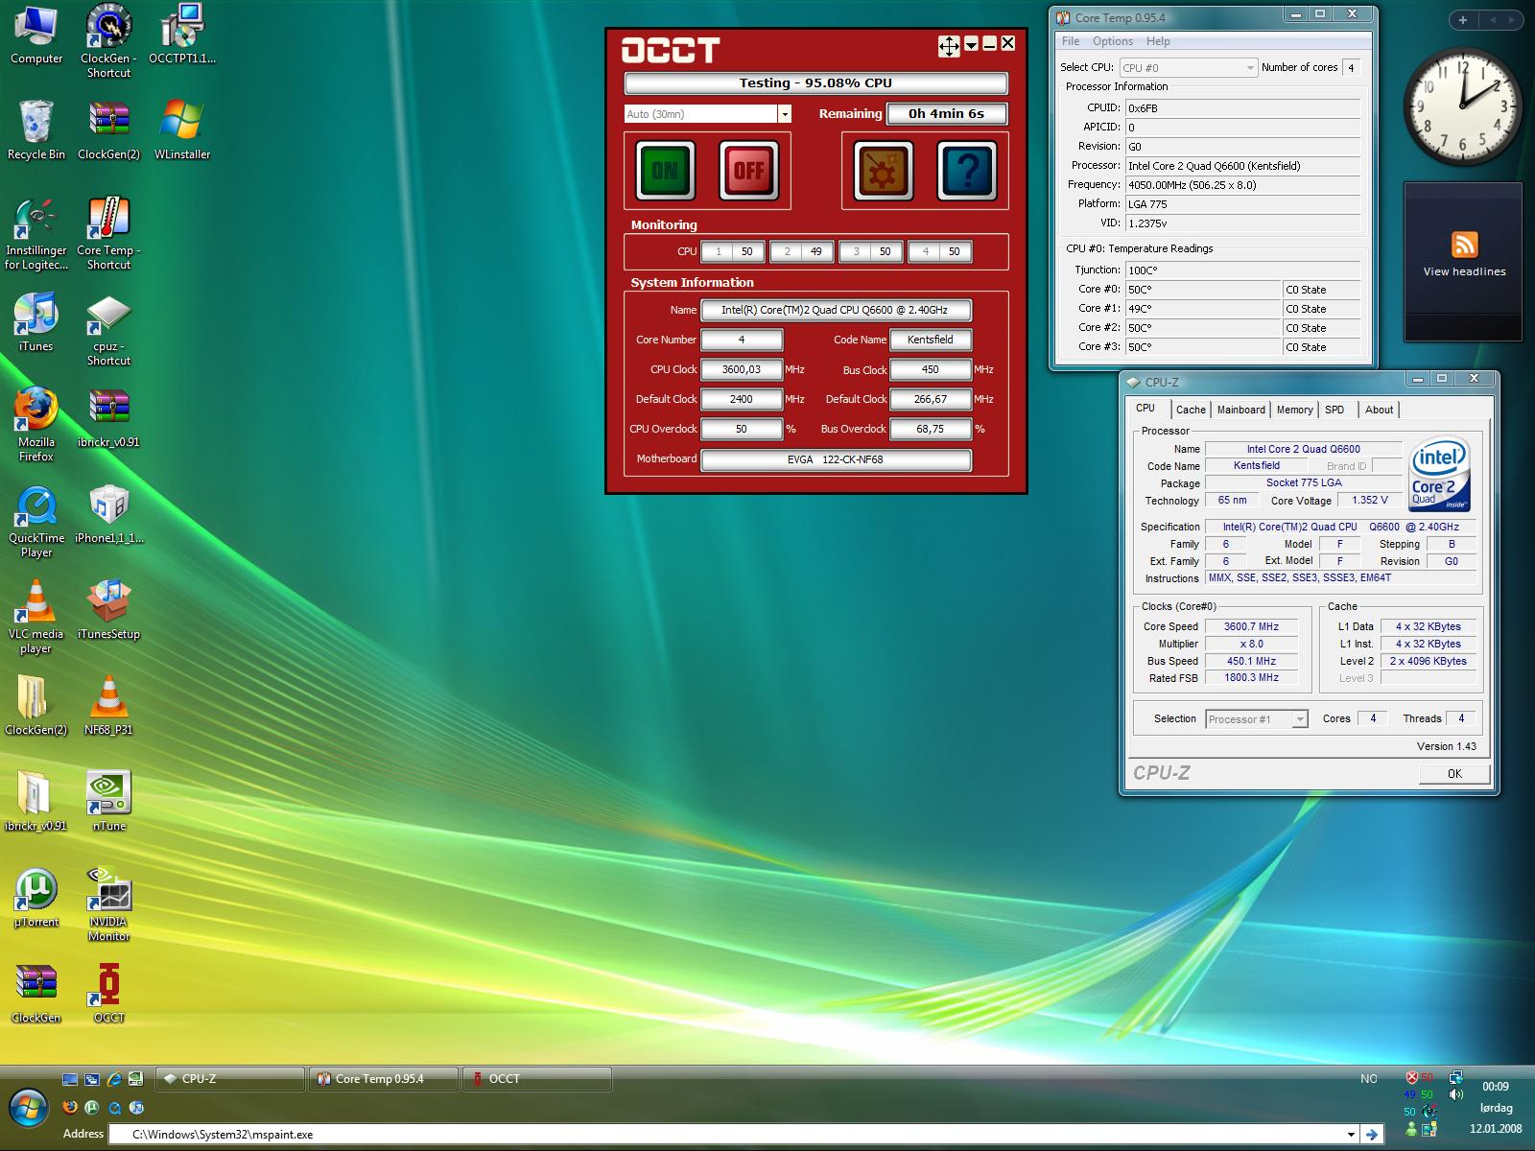Viewport: 1535px width, 1151px height.
Task: Select the QuickTime Player desktop icon
Action: tap(36, 521)
